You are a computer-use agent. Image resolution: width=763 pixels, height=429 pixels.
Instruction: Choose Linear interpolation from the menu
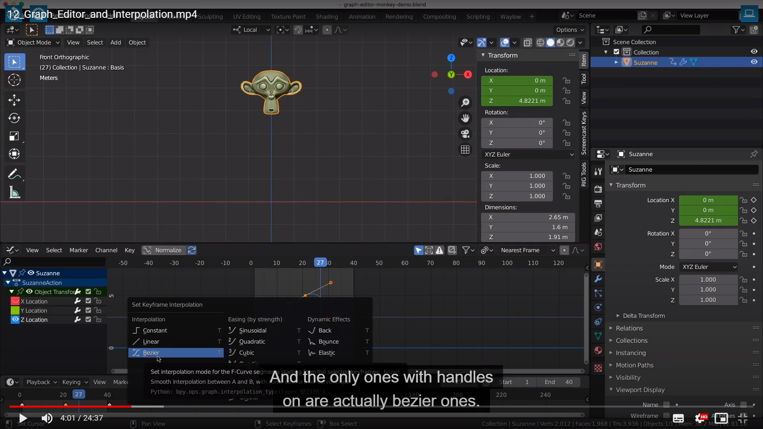[x=151, y=342]
